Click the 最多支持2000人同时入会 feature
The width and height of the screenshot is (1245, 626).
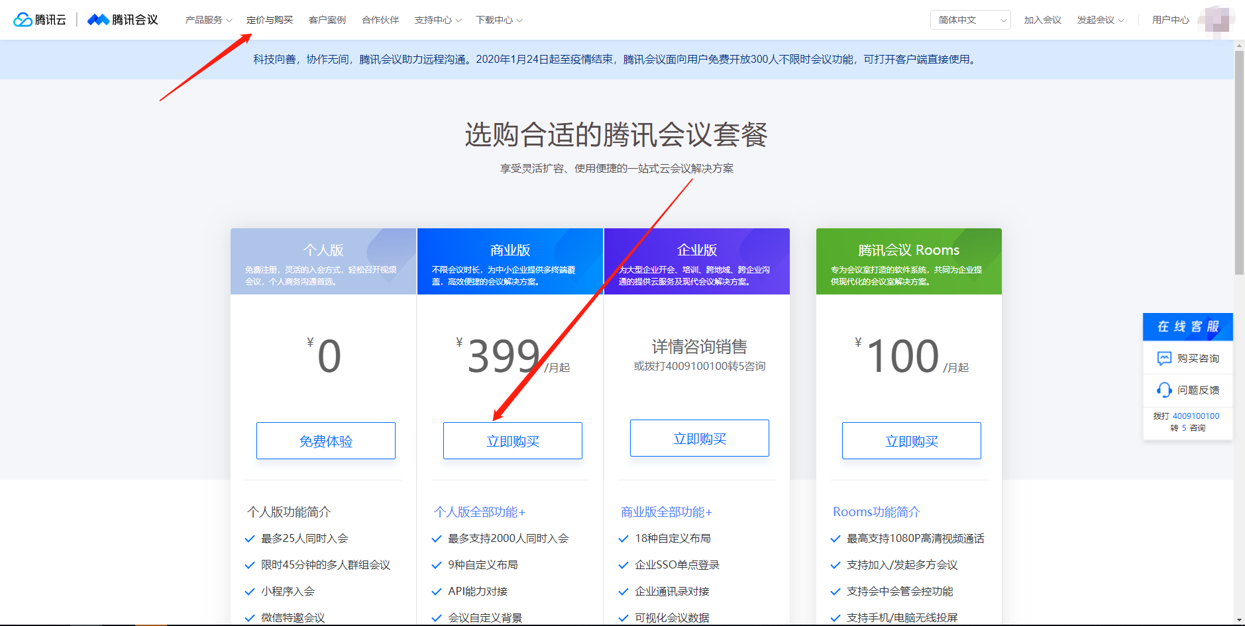(x=508, y=538)
